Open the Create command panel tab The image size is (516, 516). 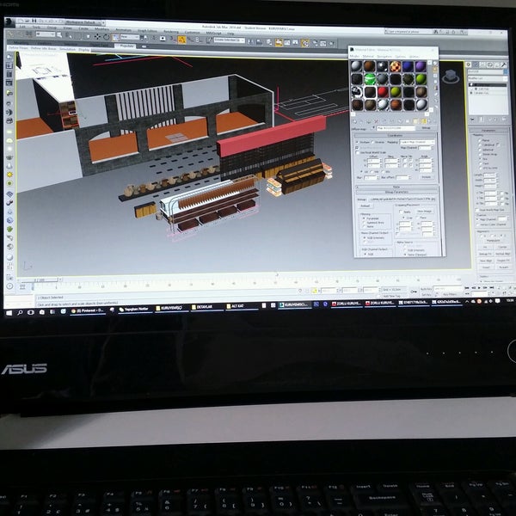(x=469, y=64)
